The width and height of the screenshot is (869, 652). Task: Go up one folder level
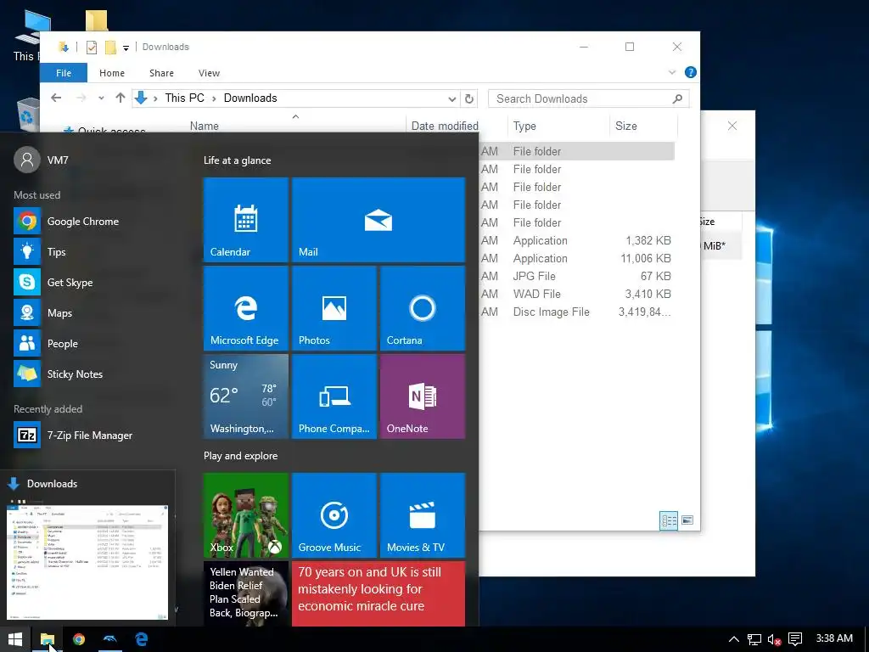point(121,98)
